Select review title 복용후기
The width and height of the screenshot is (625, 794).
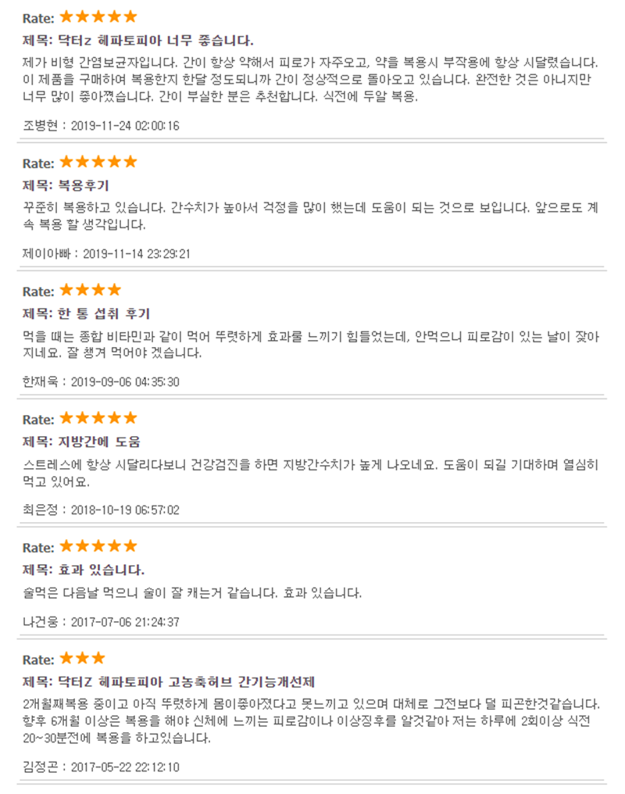(x=84, y=186)
